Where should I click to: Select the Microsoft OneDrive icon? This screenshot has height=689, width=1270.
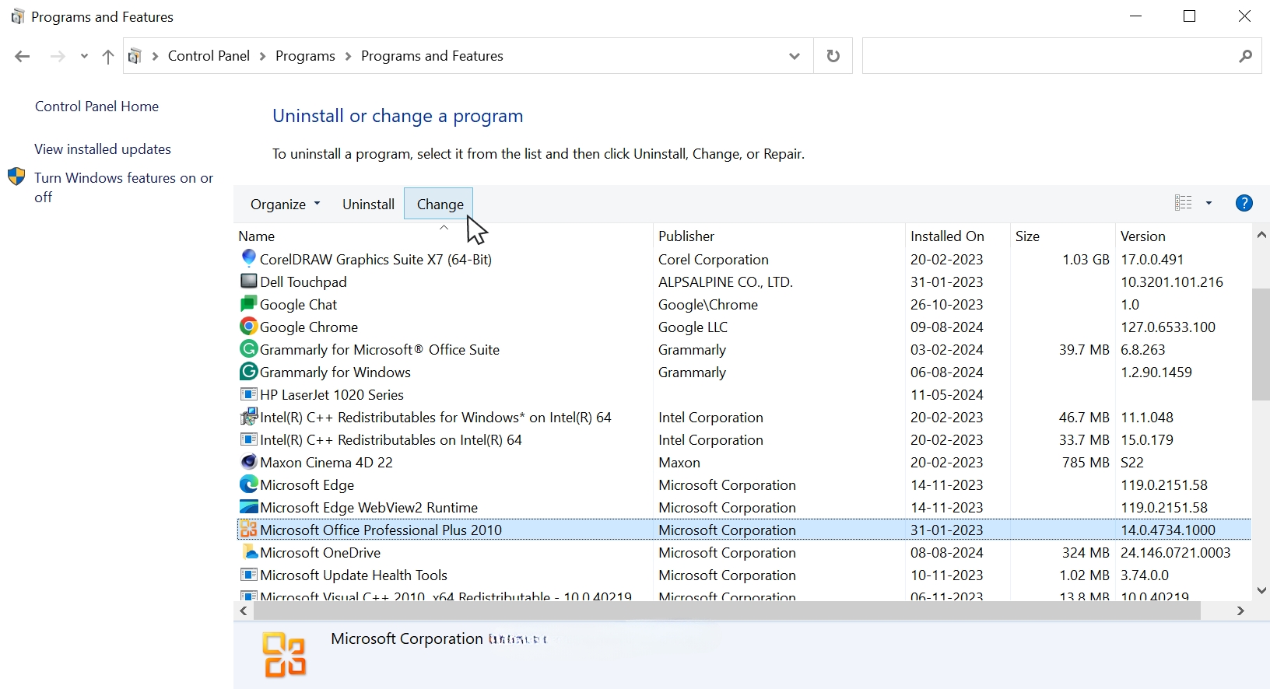(x=248, y=551)
